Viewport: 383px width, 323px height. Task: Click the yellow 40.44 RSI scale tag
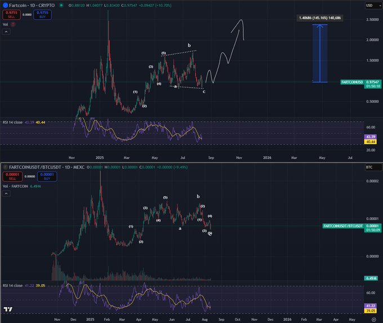[x=370, y=141]
